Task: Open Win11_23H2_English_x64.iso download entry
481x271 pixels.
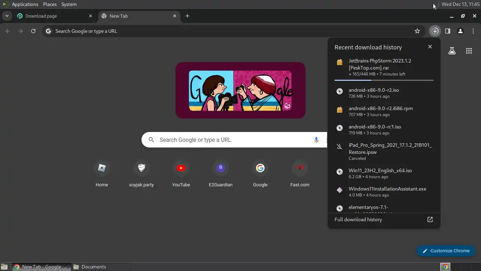Action: (384, 173)
